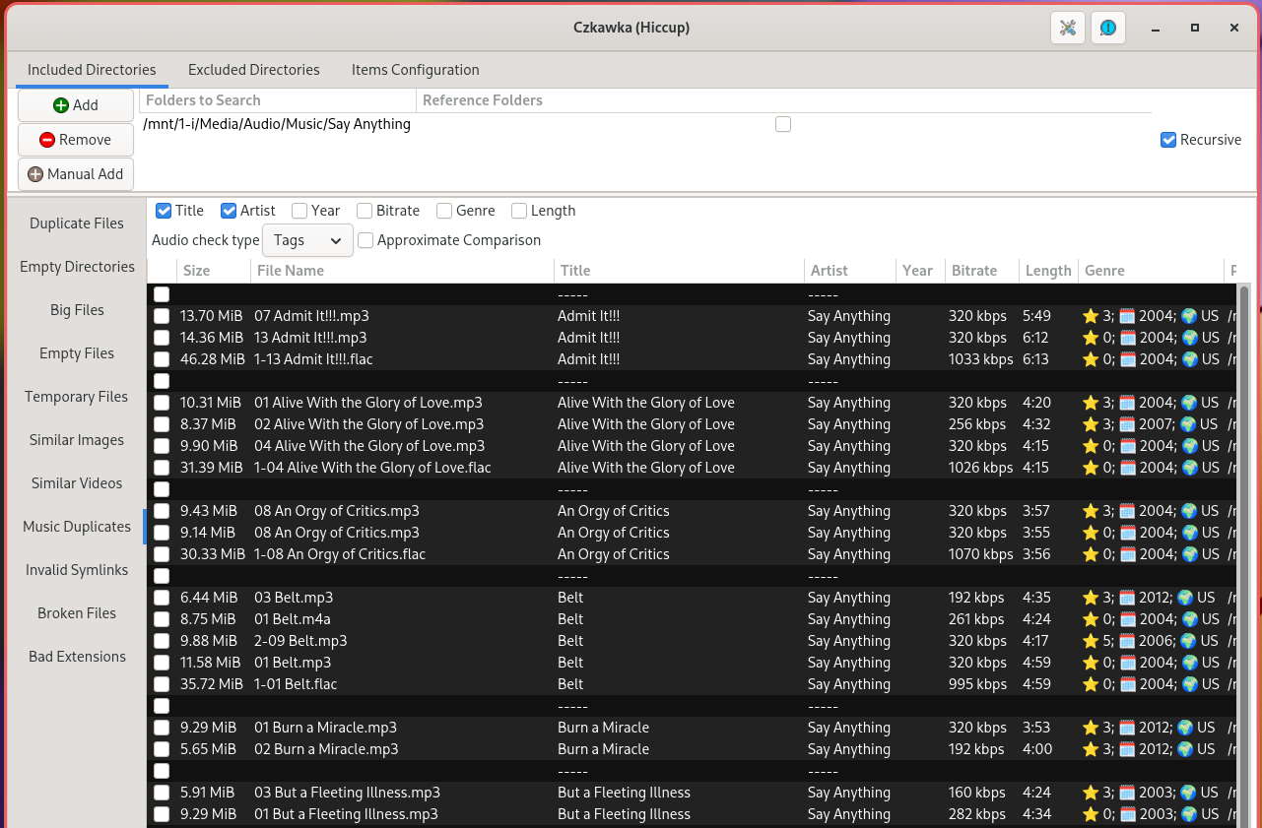This screenshot has height=828, width=1262.
Task: Select Bad Extensions in sidebar
Action: pos(77,657)
